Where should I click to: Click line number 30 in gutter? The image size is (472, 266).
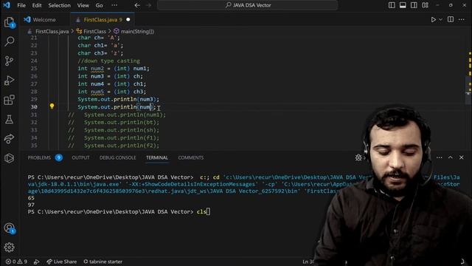[x=34, y=107]
